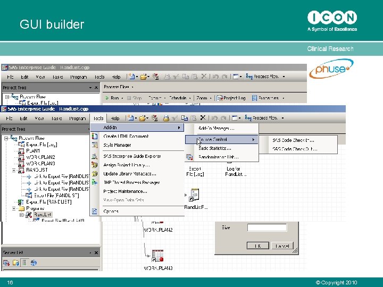
Task: Open the Run dropdown in the back window
Action: click(122, 98)
